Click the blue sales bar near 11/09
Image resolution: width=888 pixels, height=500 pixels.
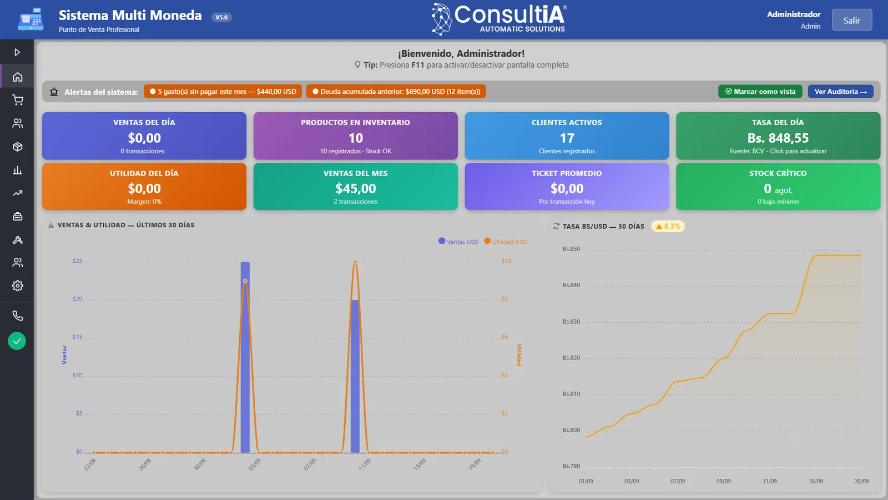coord(355,376)
